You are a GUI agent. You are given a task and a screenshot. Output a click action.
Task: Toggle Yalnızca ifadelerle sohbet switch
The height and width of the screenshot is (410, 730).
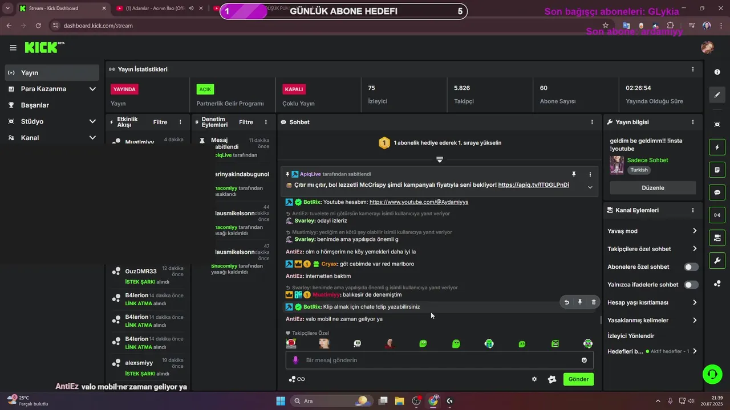[691, 285]
